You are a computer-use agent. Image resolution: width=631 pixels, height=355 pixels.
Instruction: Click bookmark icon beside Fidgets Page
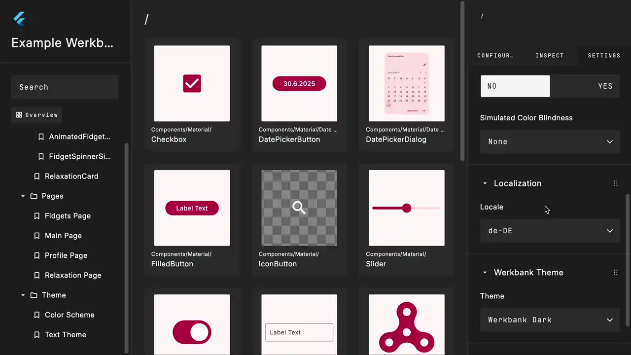click(37, 216)
